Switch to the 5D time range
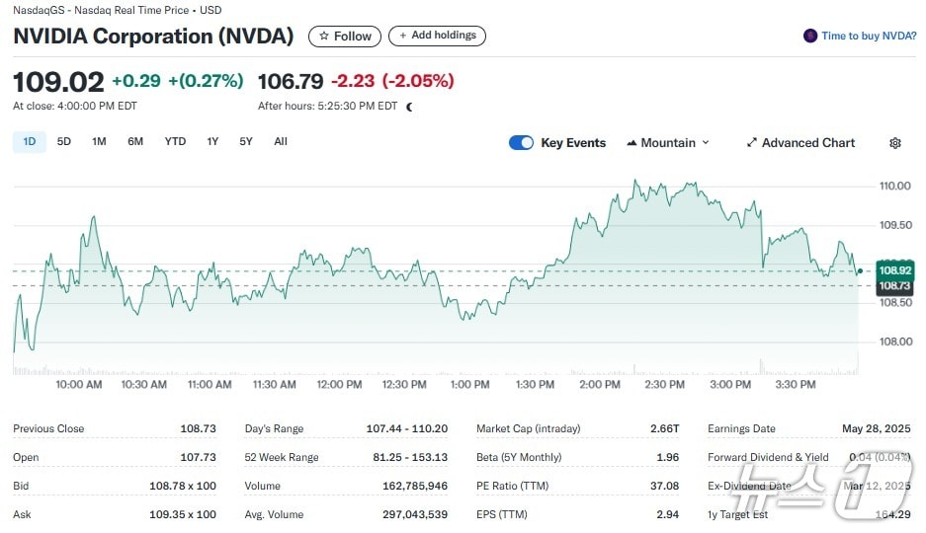Viewport: 926px width, 533px height. (x=64, y=142)
